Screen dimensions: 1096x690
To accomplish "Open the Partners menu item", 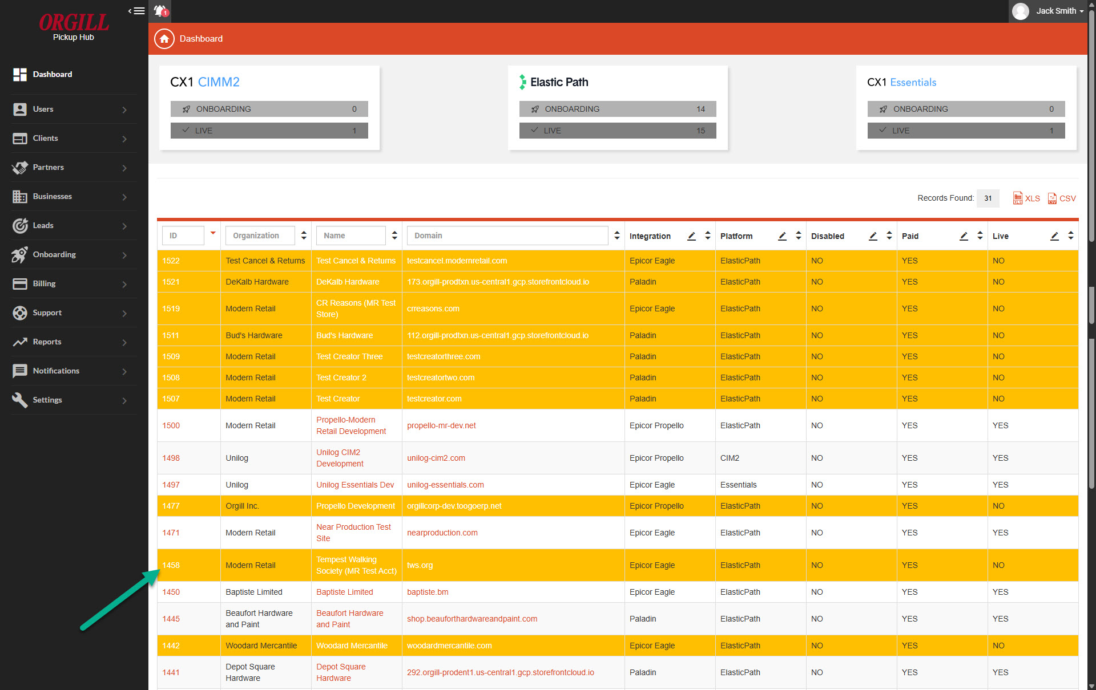I will click(74, 167).
